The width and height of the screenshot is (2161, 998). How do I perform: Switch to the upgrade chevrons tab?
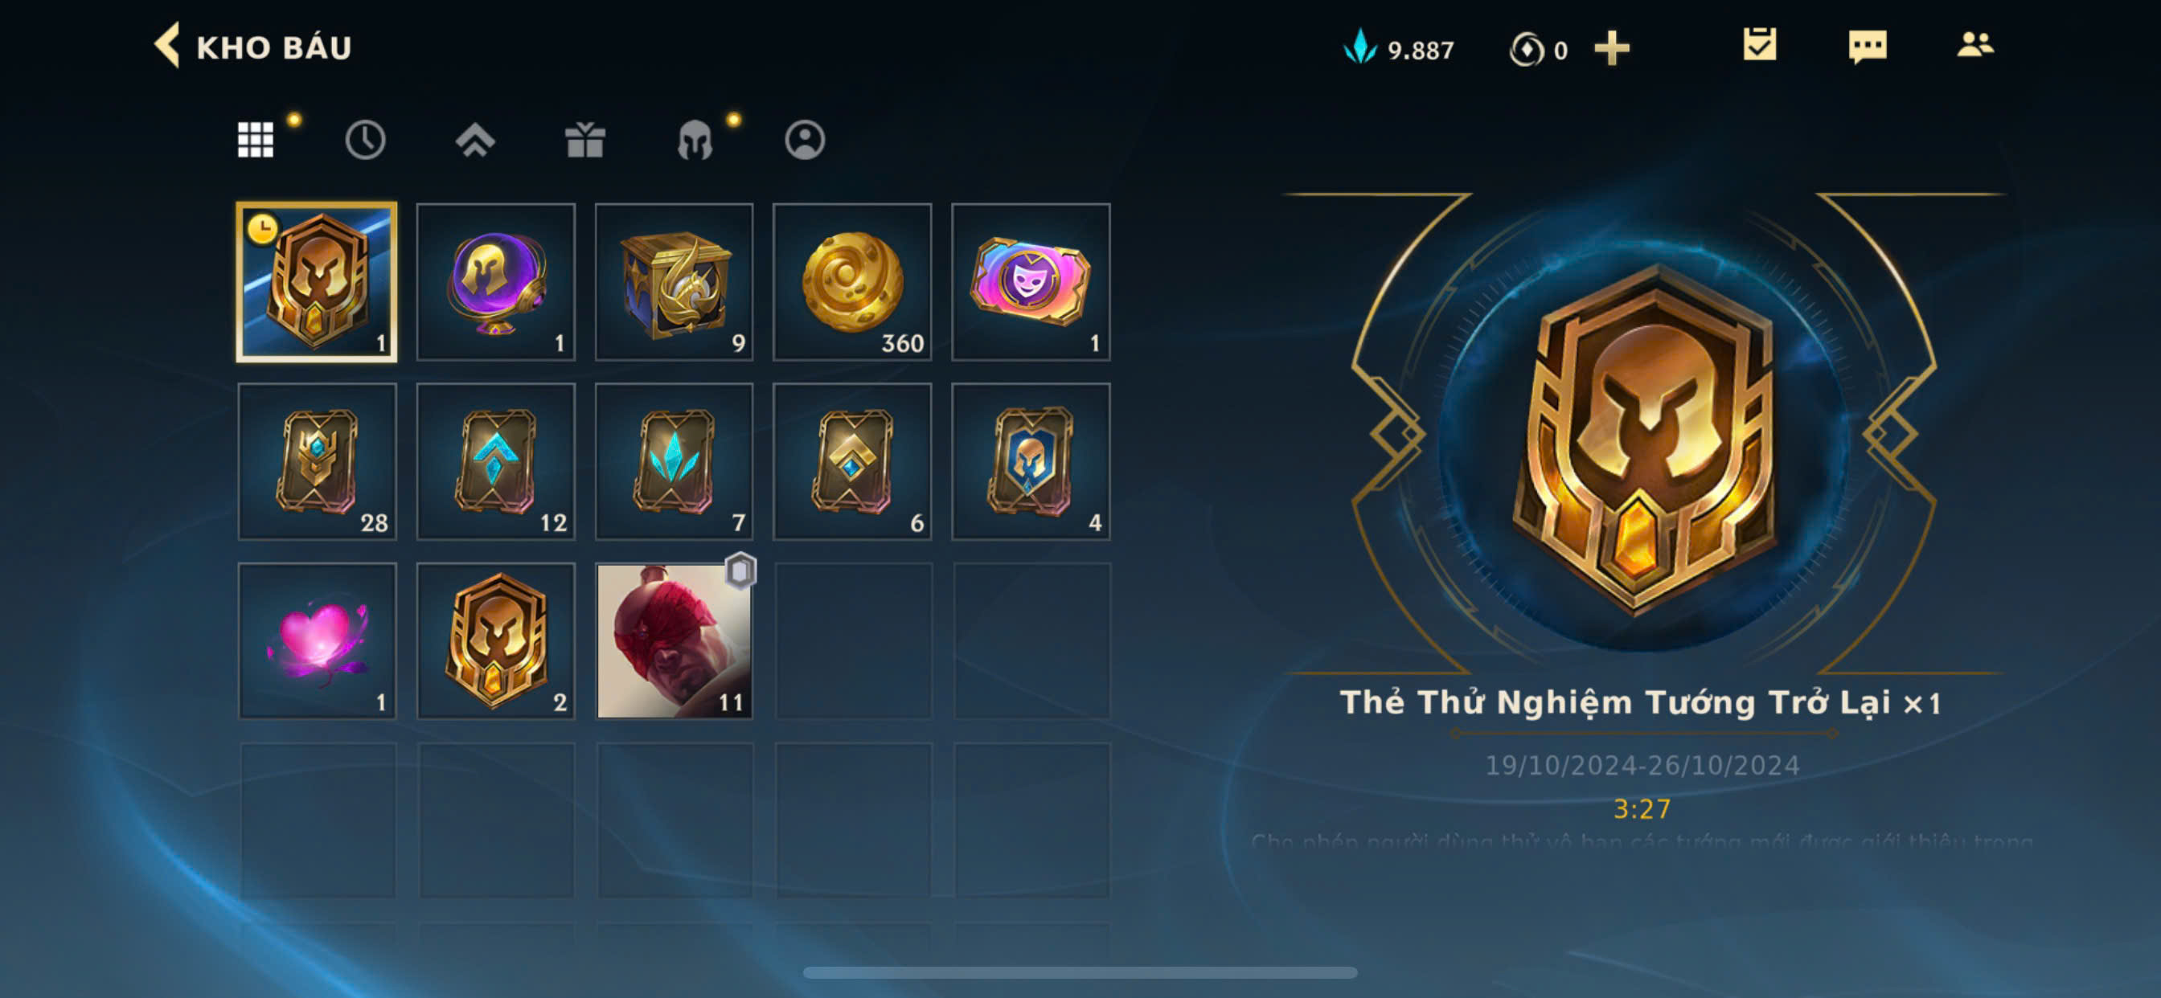[475, 140]
